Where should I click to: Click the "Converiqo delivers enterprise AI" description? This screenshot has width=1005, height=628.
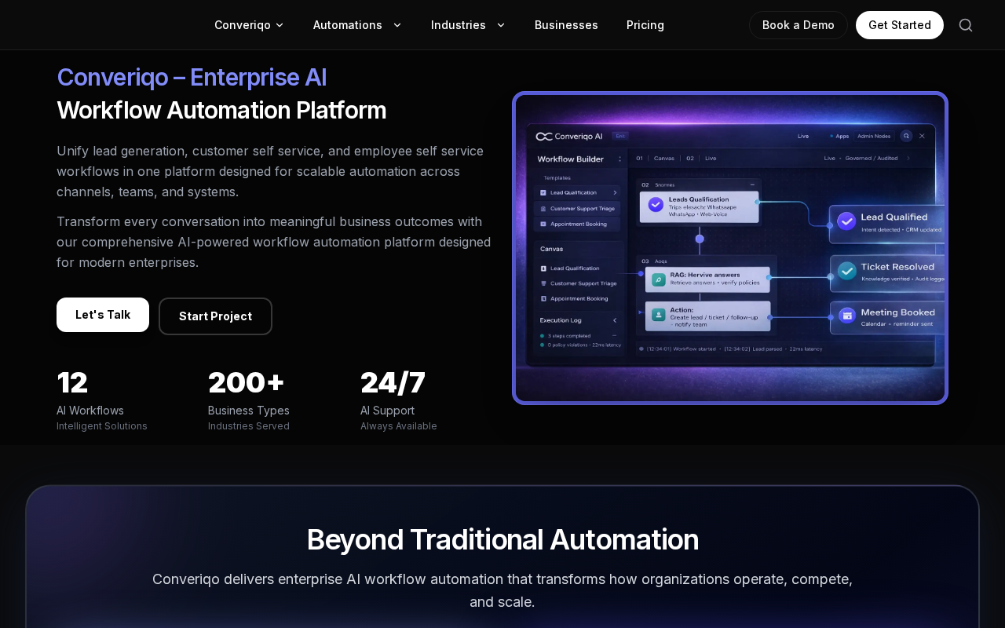[x=502, y=590]
